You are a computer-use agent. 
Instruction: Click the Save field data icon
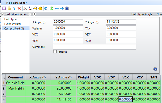[4, 9]
